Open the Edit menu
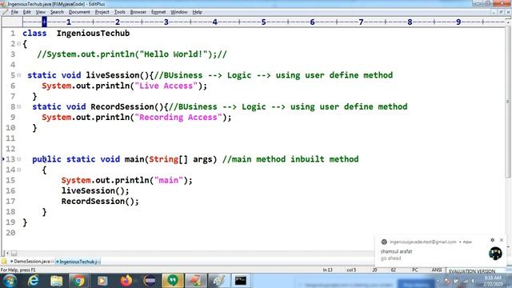The height and width of the screenshot is (288, 512). pos(26,12)
